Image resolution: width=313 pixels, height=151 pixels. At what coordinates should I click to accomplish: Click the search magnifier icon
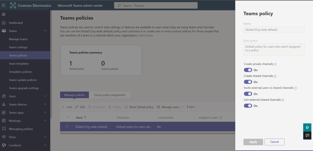coord(119,6)
